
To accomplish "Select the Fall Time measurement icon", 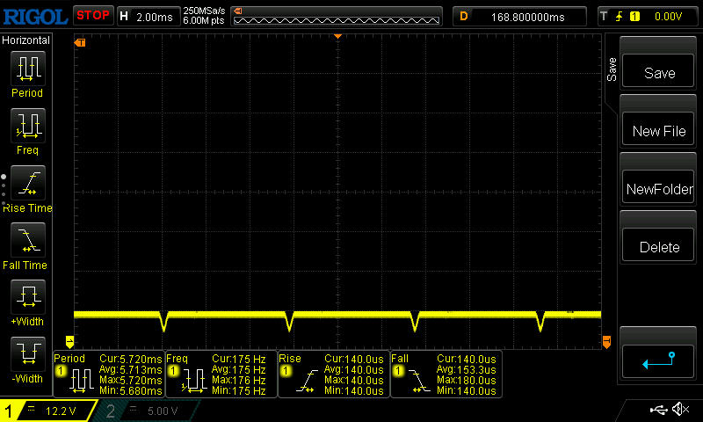I will (28, 239).
